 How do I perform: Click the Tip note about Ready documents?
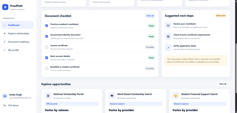coord(196,60)
